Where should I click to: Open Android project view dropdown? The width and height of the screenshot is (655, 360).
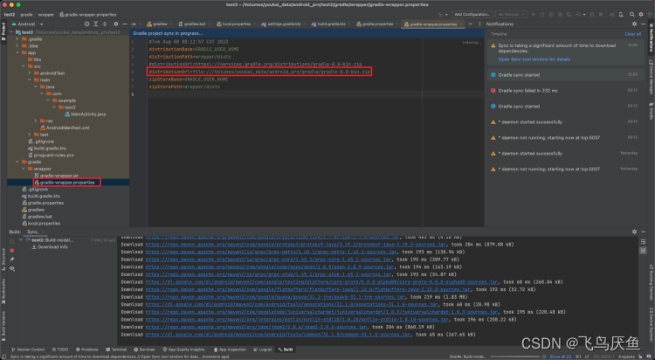click(x=28, y=24)
